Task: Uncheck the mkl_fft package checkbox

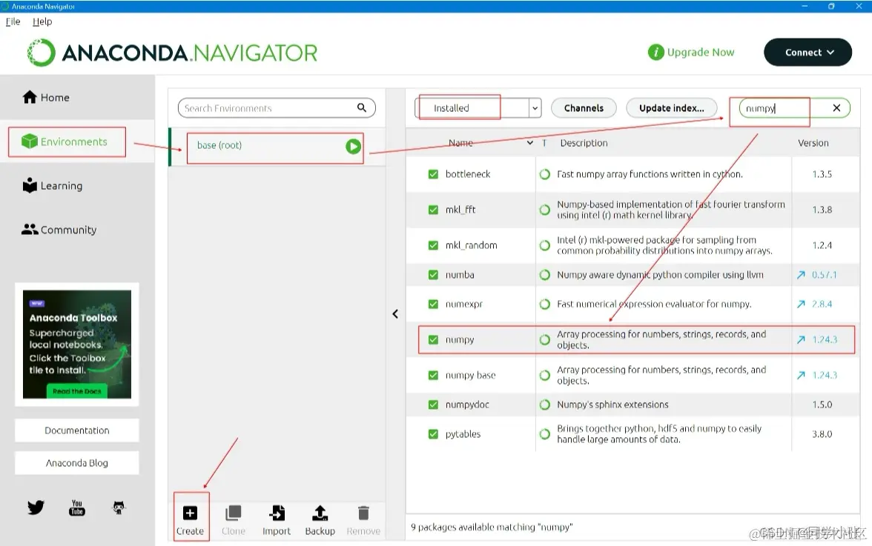Action: pos(433,210)
